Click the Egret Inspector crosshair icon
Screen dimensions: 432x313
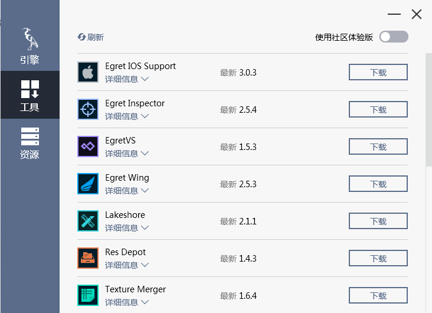(88, 109)
